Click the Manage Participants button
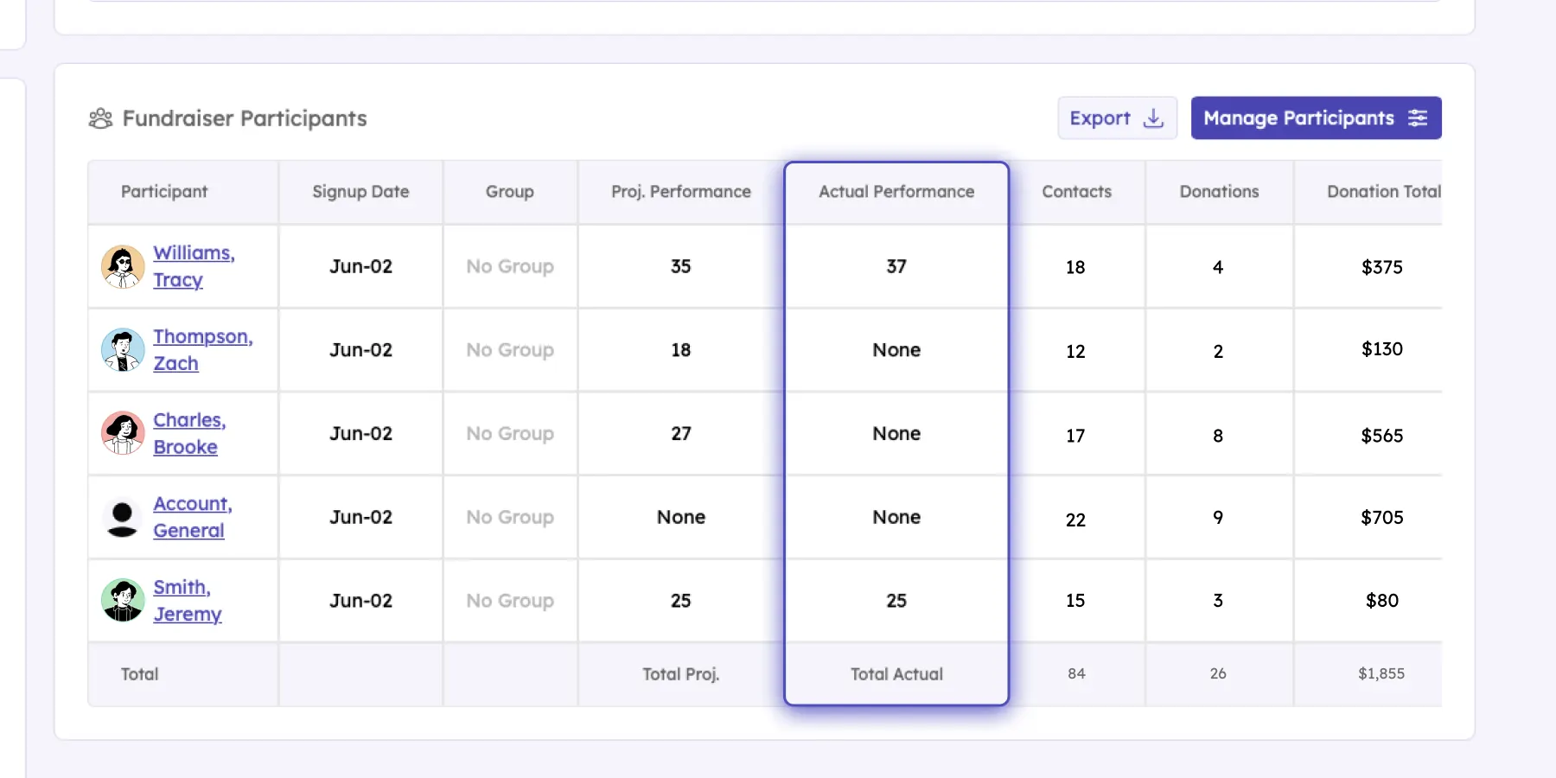1556x778 pixels. coord(1316,118)
